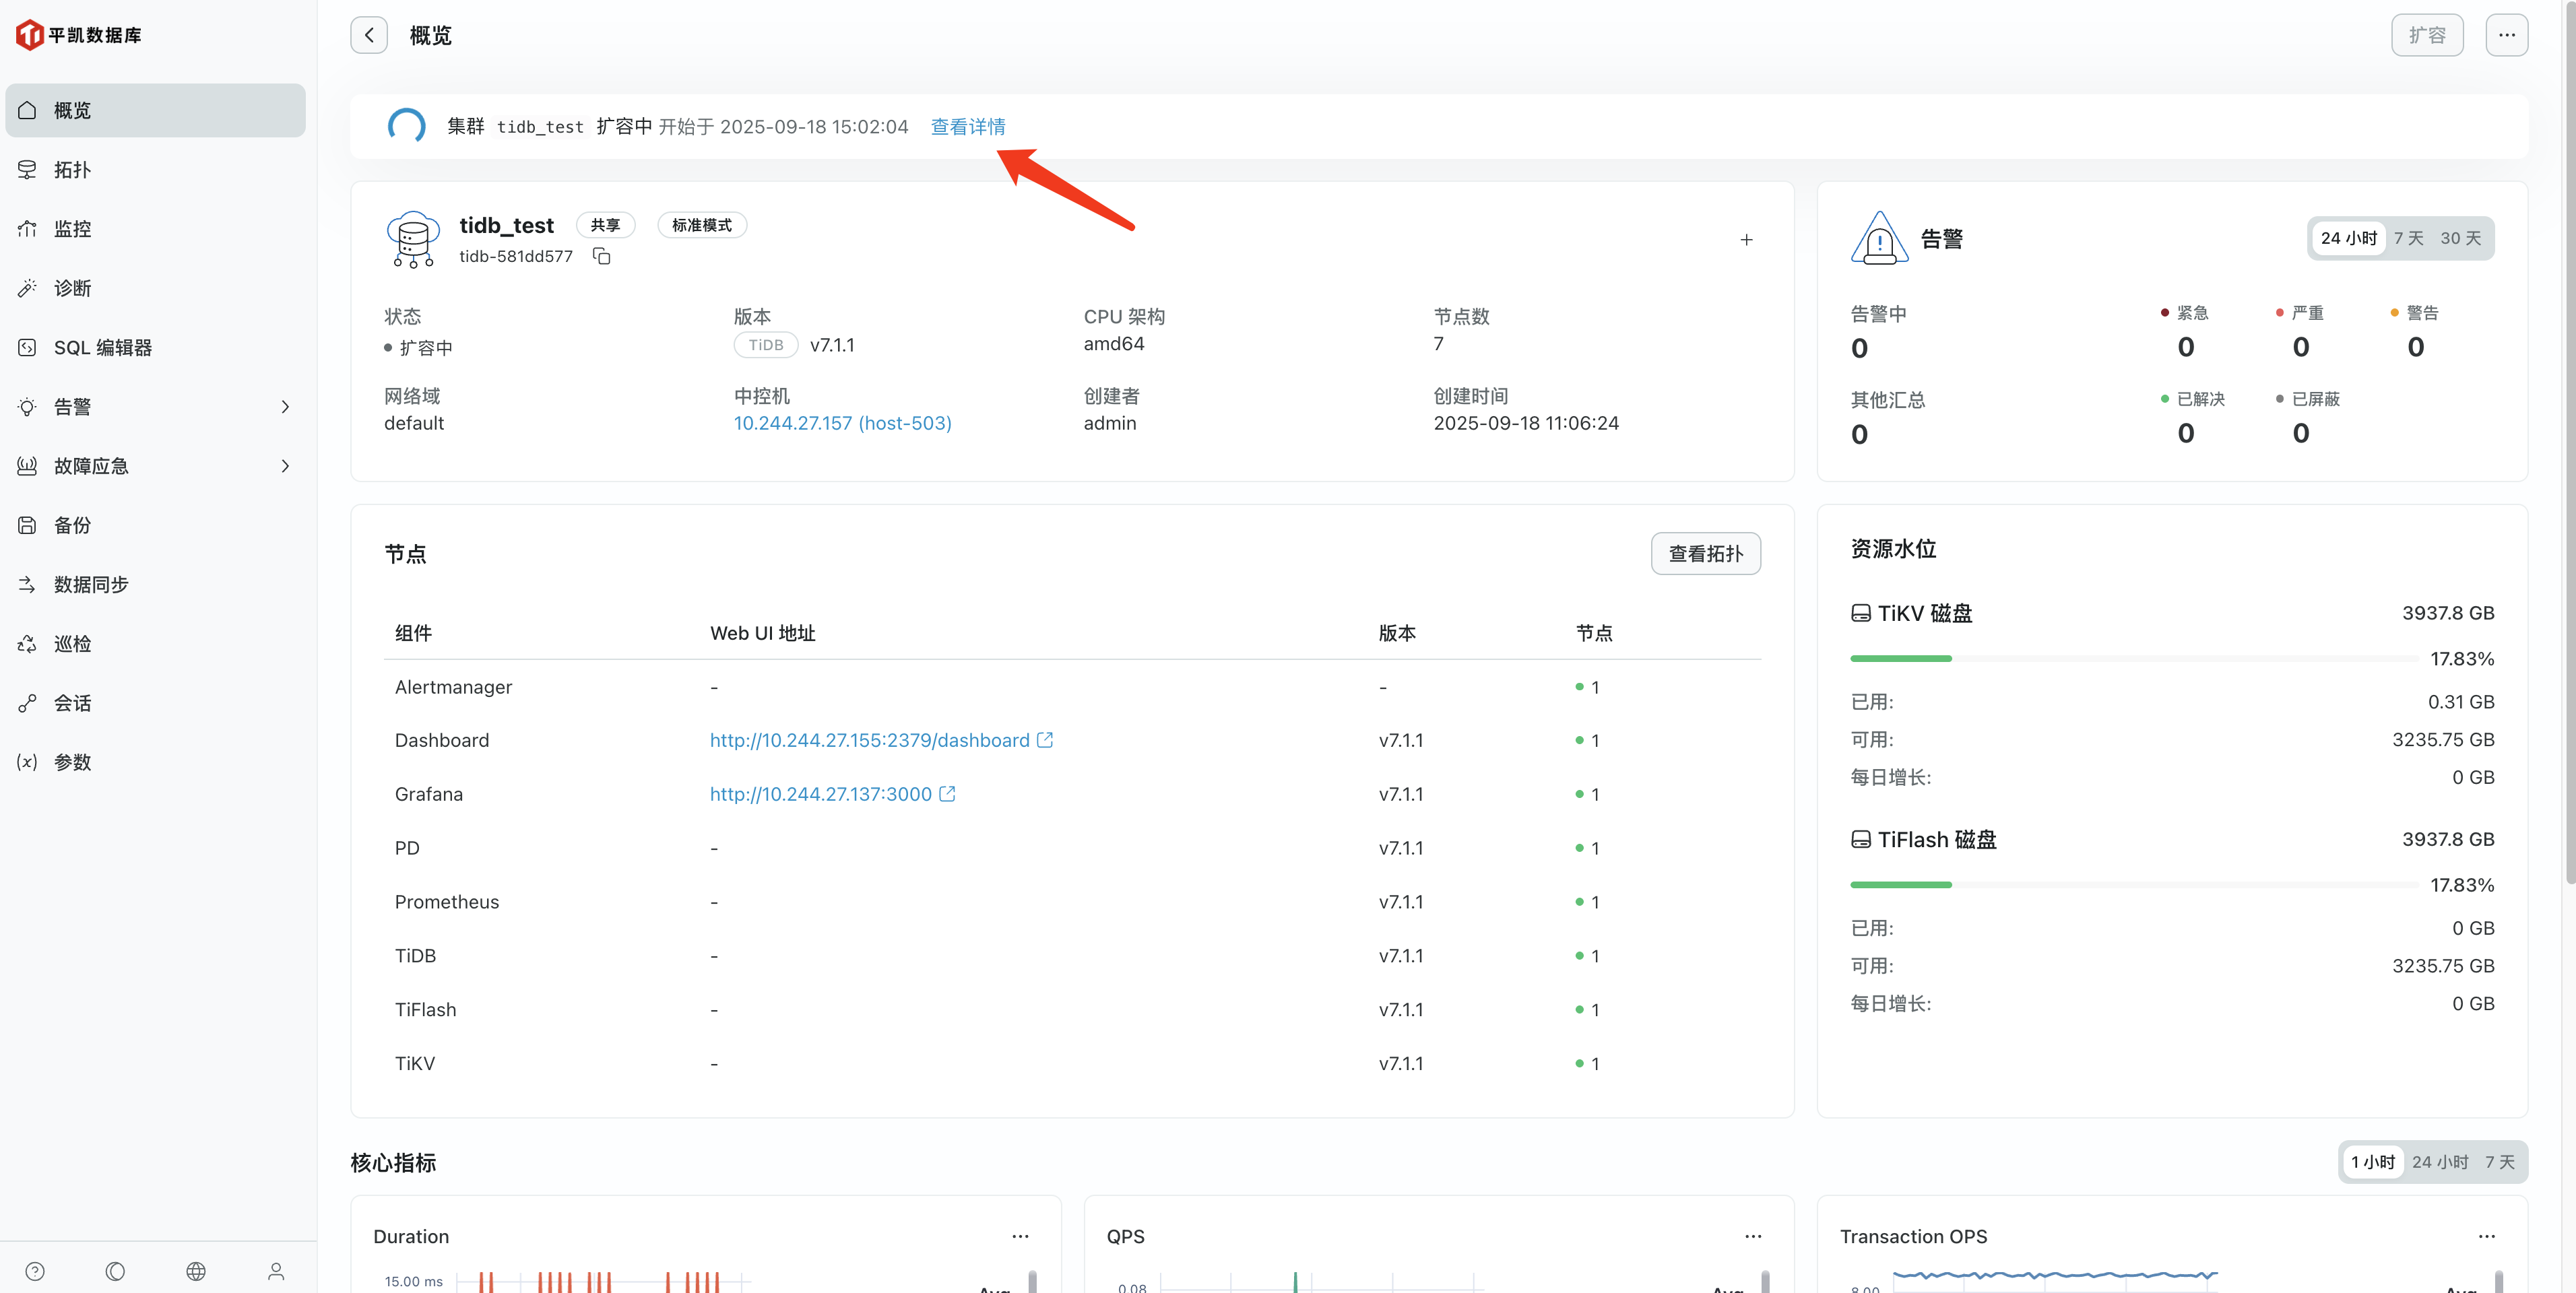The image size is (2576, 1293).
Task: Open the 拓扑 sidebar page
Action: pyautogui.click(x=72, y=169)
